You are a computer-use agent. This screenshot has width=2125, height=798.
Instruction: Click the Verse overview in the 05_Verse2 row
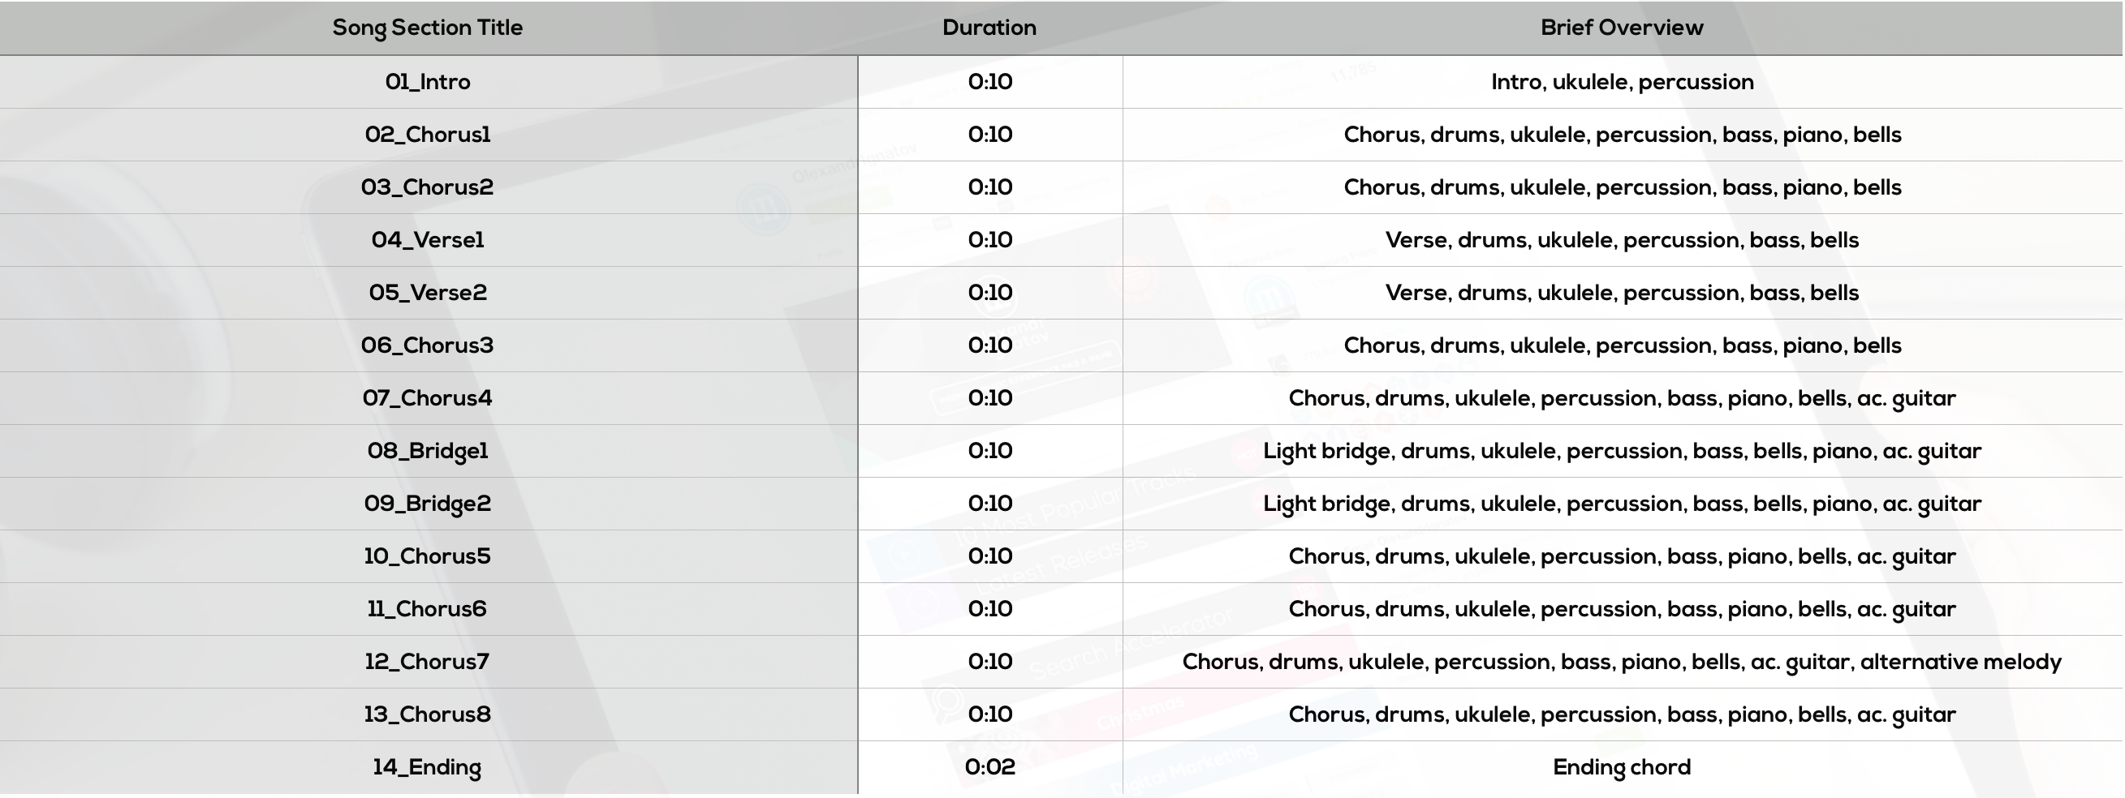(x=1622, y=294)
